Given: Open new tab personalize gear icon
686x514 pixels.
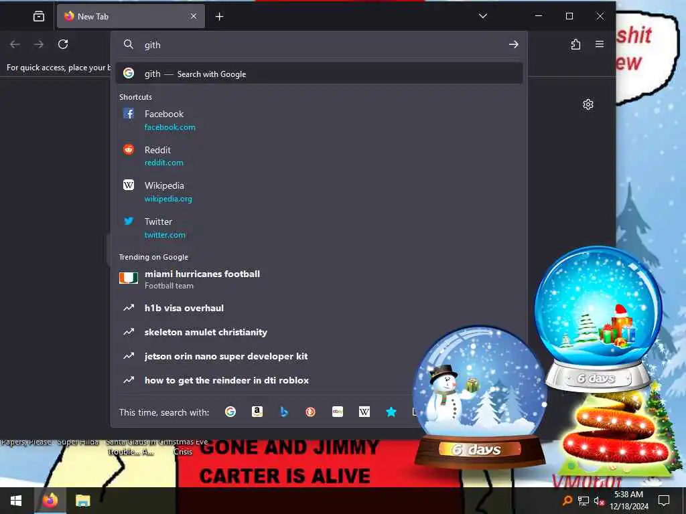Looking at the screenshot, I should coord(588,104).
